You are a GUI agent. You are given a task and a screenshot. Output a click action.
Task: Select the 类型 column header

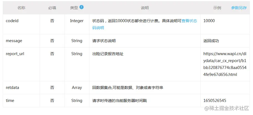(74, 8)
